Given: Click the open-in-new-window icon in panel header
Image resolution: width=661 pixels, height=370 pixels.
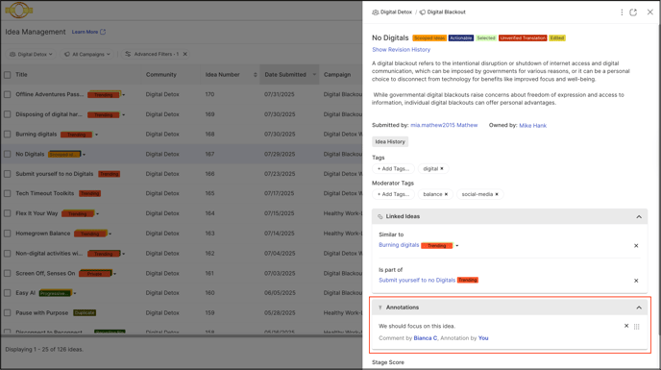Looking at the screenshot, I should 633,12.
